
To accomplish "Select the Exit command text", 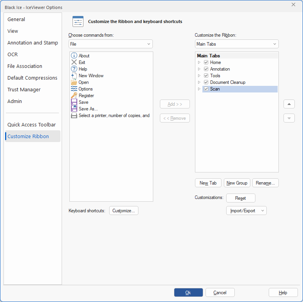I will click(x=82, y=62).
